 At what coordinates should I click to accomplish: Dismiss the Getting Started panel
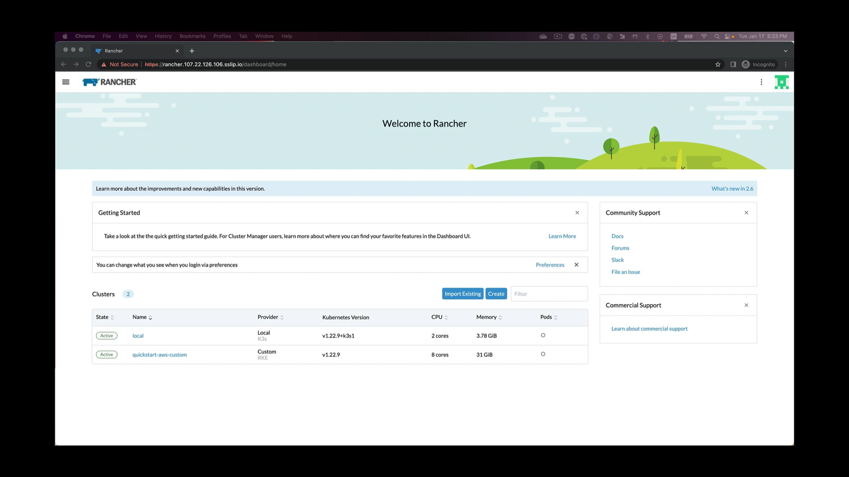[x=577, y=213]
